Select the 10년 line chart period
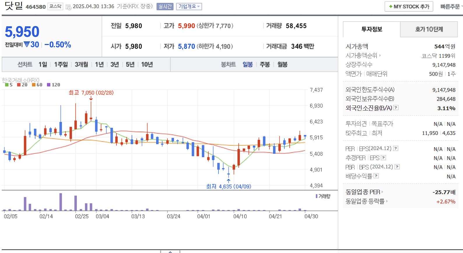Viewport: 463px width, 253px height. point(147,64)
